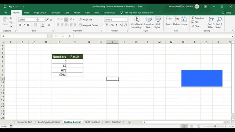Click the Undo arrow icon
This screenshot has width=235, height=132.
pos(10,7)
